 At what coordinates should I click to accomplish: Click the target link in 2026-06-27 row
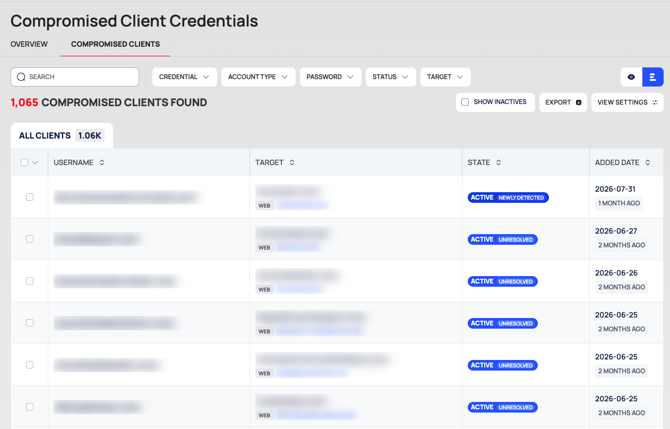298,247
